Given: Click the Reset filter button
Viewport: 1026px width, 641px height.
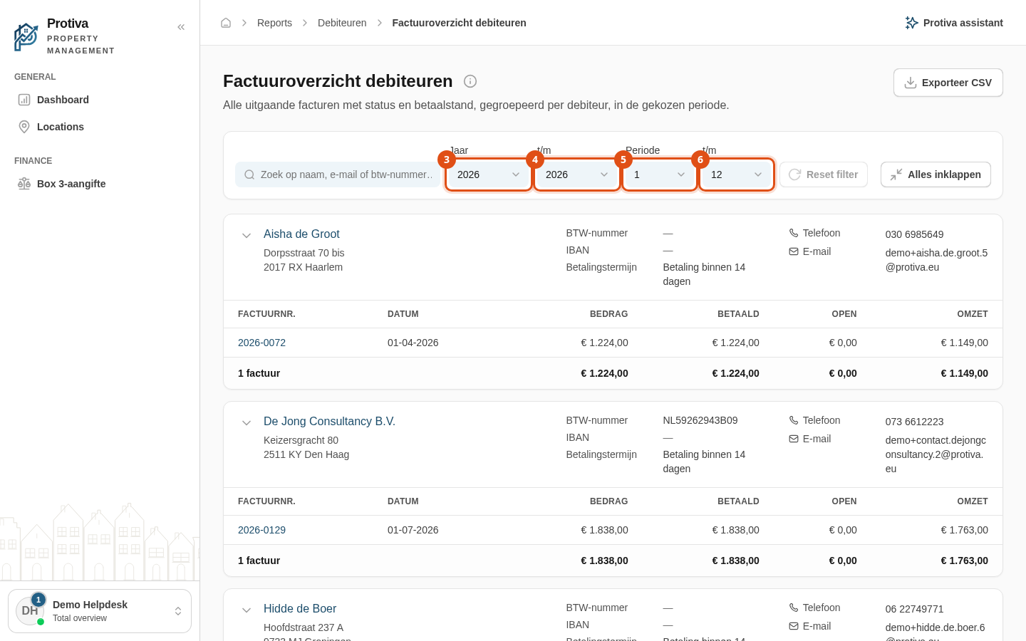Looking at the screenshot, I should click(x=824, y=174).
